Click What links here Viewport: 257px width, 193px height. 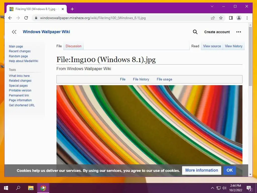[19, 76]
